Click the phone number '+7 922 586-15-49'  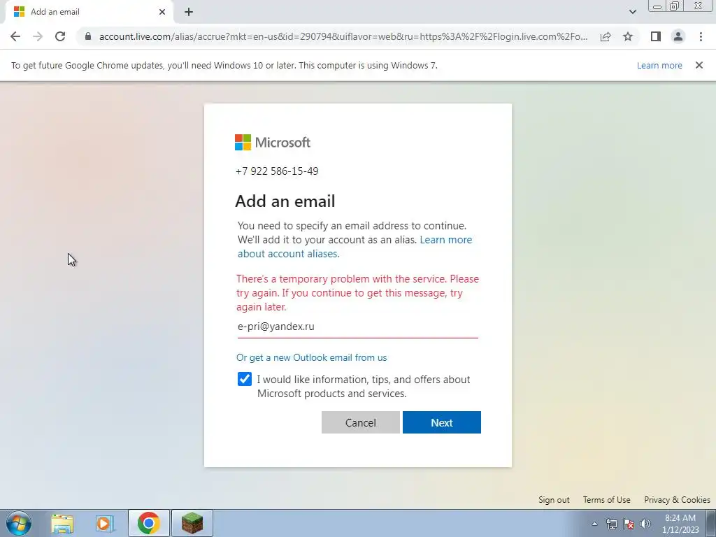(277, 171)
